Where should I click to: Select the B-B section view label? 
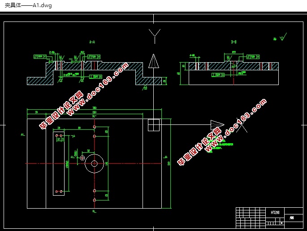(234, 42)
